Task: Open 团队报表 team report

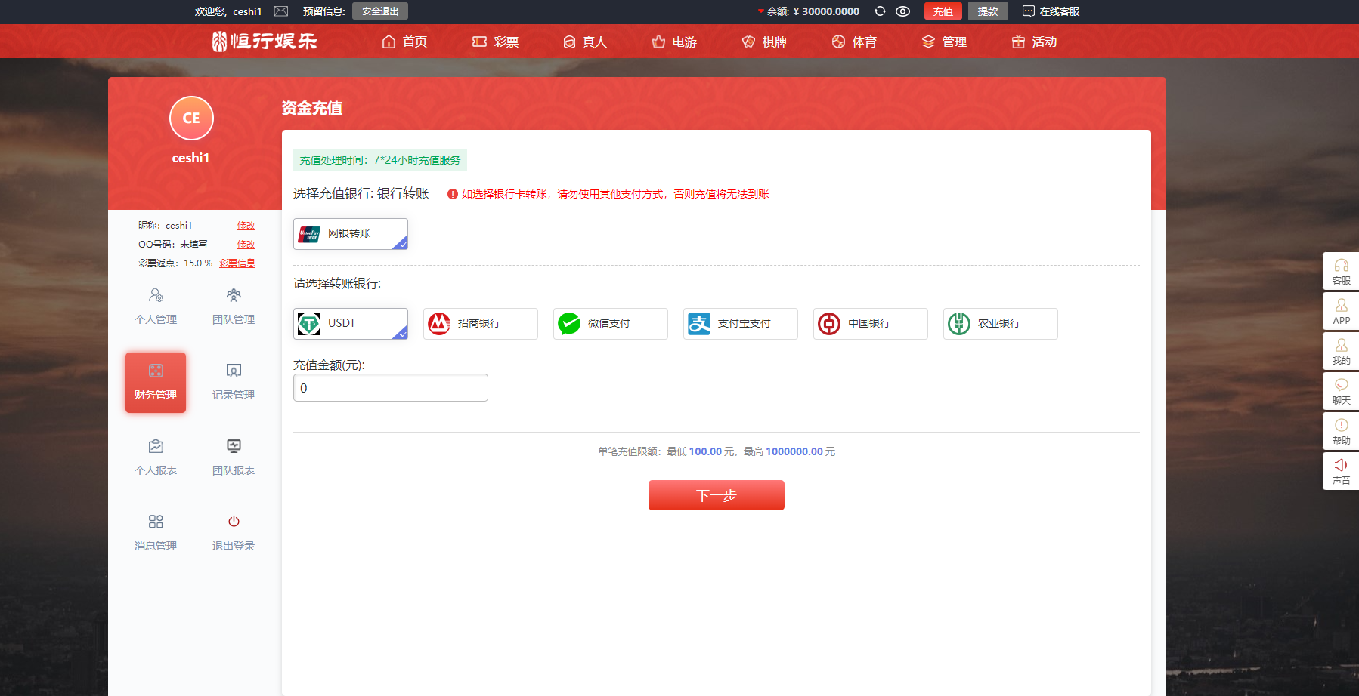Action: pyautogui.click(x=234, y=457)
